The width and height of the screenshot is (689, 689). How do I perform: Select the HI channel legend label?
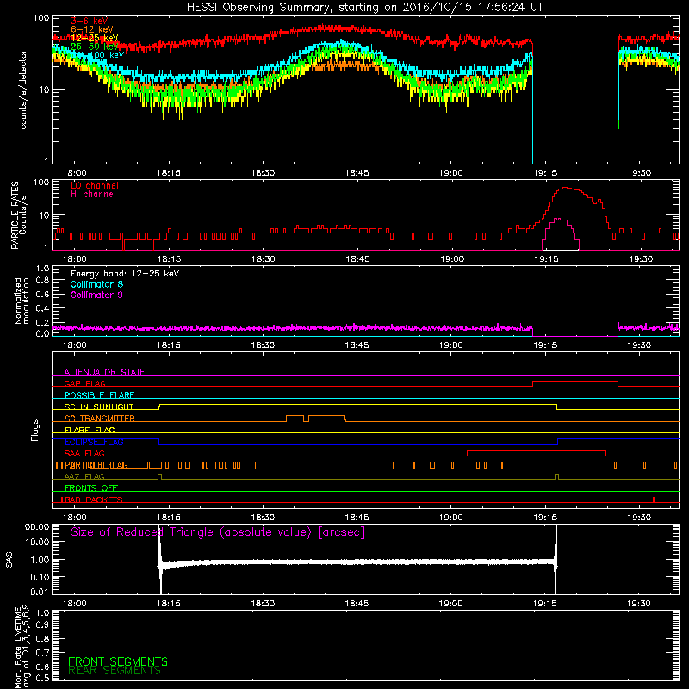93,195
